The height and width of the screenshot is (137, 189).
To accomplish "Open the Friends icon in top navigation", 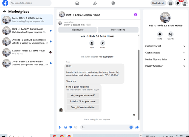I will pyautogui.click(x=95, y=3).
